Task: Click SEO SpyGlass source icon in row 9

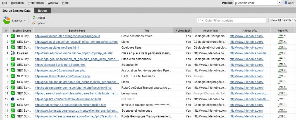Action: click(x=13, y=82)
